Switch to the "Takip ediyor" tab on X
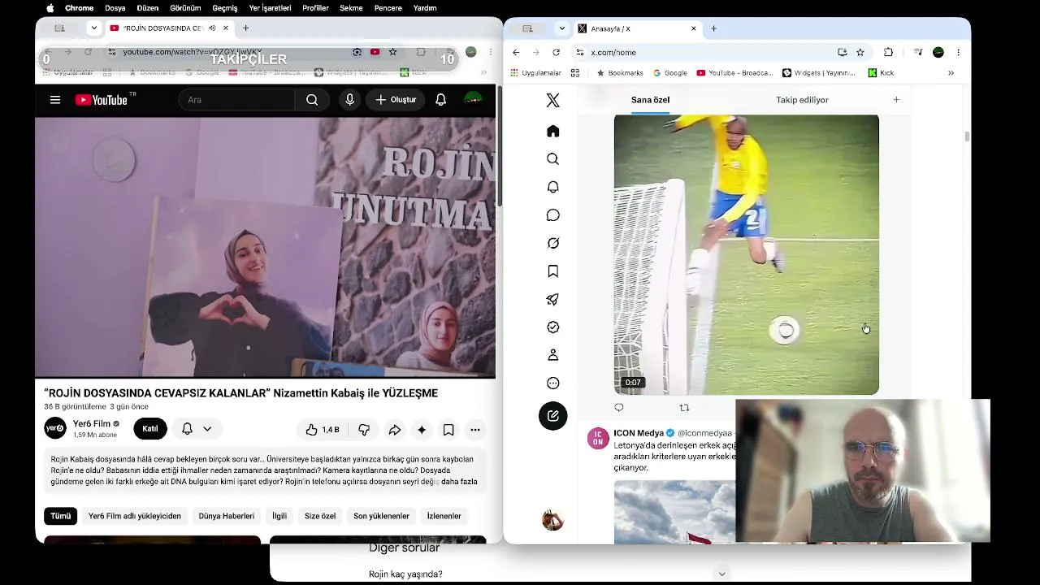 802,100
